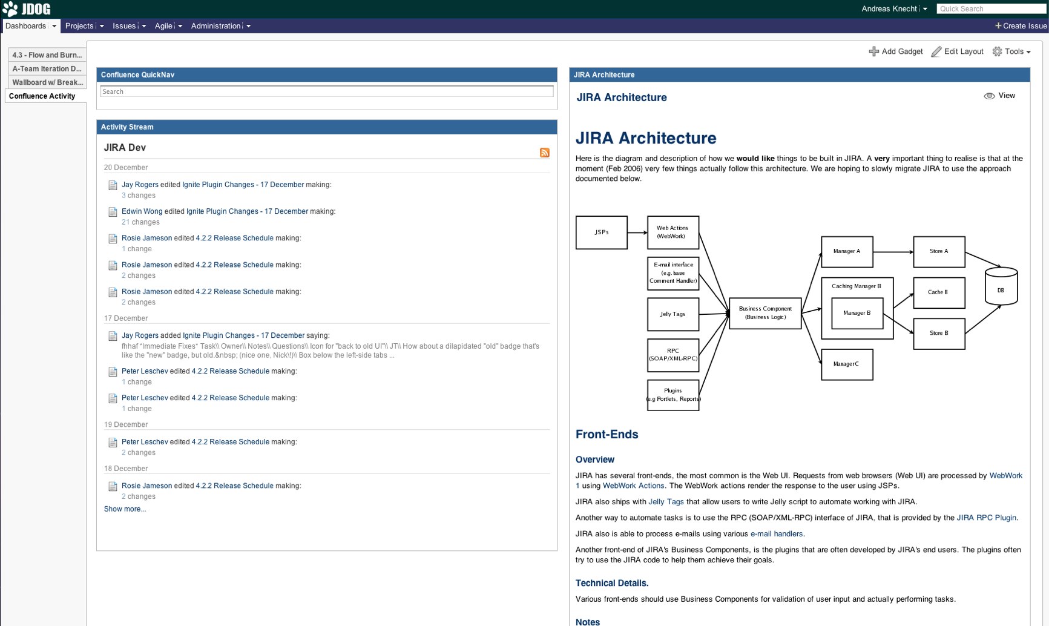This screenshot has height=626, width=1049.
Task: Click the 3 changes link
Action: coord(139,196)
